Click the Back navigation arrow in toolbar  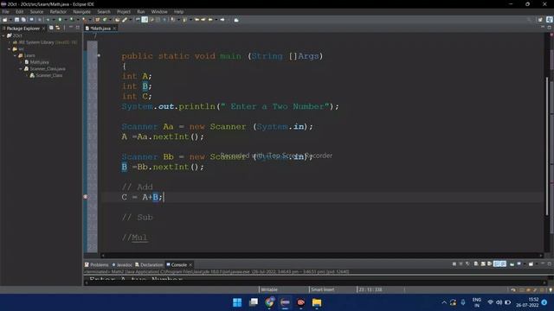(x=211, y=20)
